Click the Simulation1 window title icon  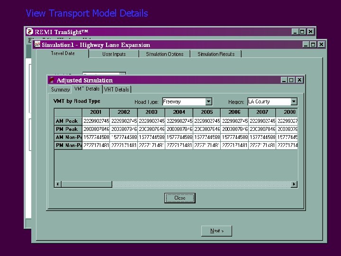[37, 44]
